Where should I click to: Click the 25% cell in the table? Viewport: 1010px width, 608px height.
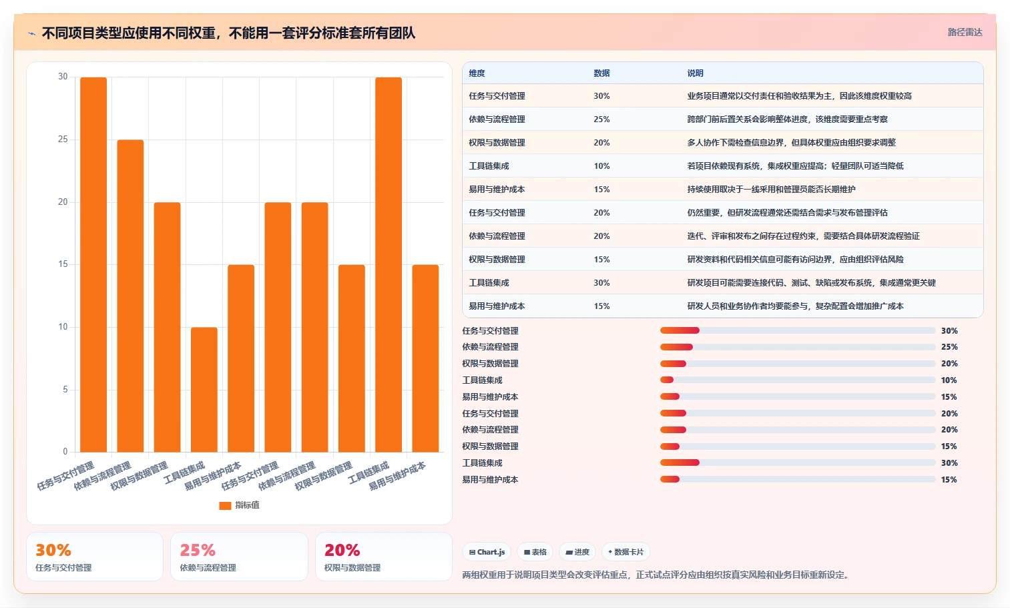click(x=601, y=119)
